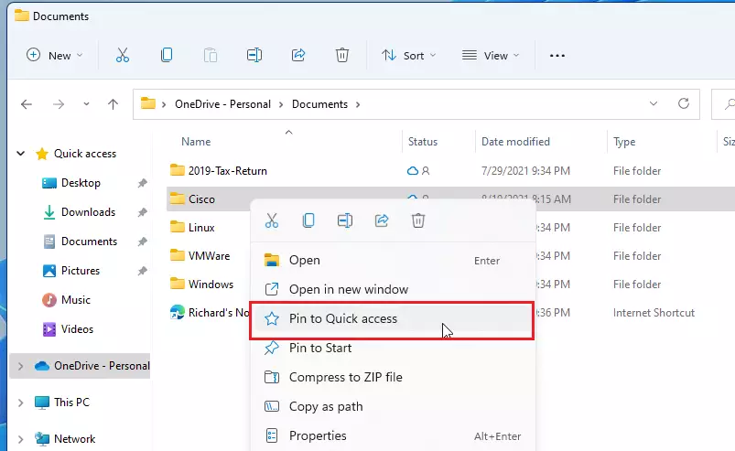Sort by the Type column header

pos(624,142)
